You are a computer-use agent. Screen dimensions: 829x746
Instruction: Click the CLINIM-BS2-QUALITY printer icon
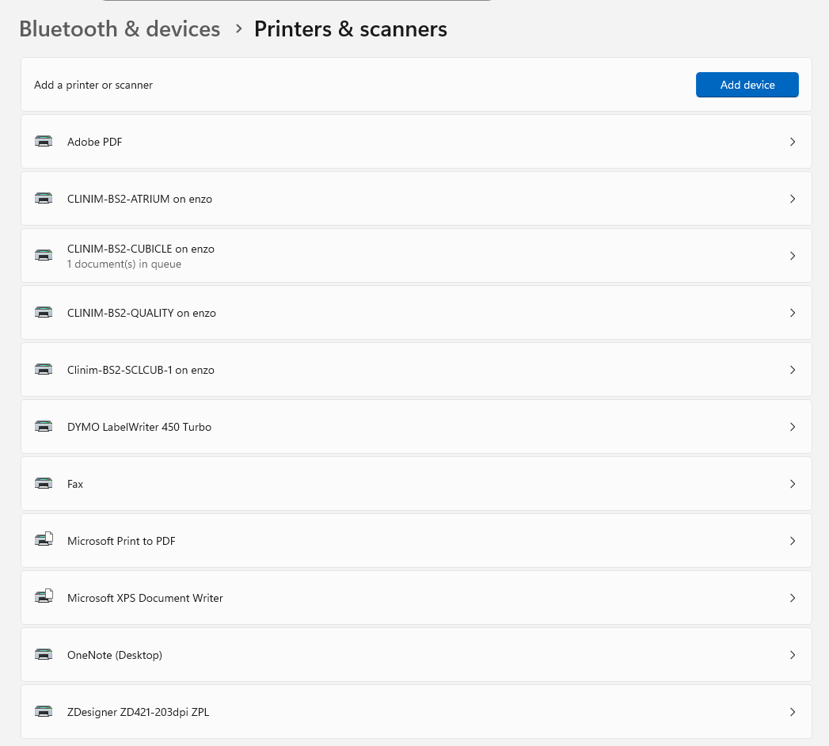[x=44, y=313]
